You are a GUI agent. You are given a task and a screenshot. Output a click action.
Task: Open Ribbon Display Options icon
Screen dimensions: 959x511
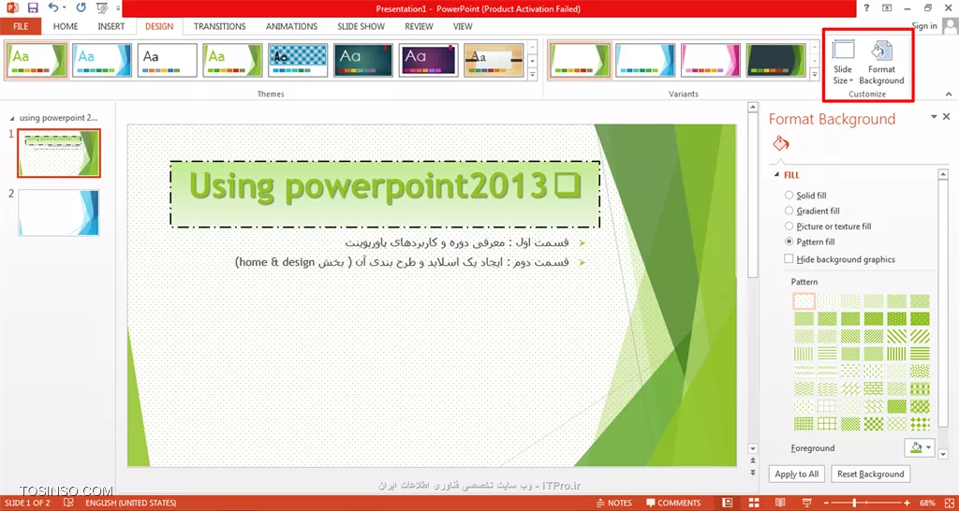(887, 7)
